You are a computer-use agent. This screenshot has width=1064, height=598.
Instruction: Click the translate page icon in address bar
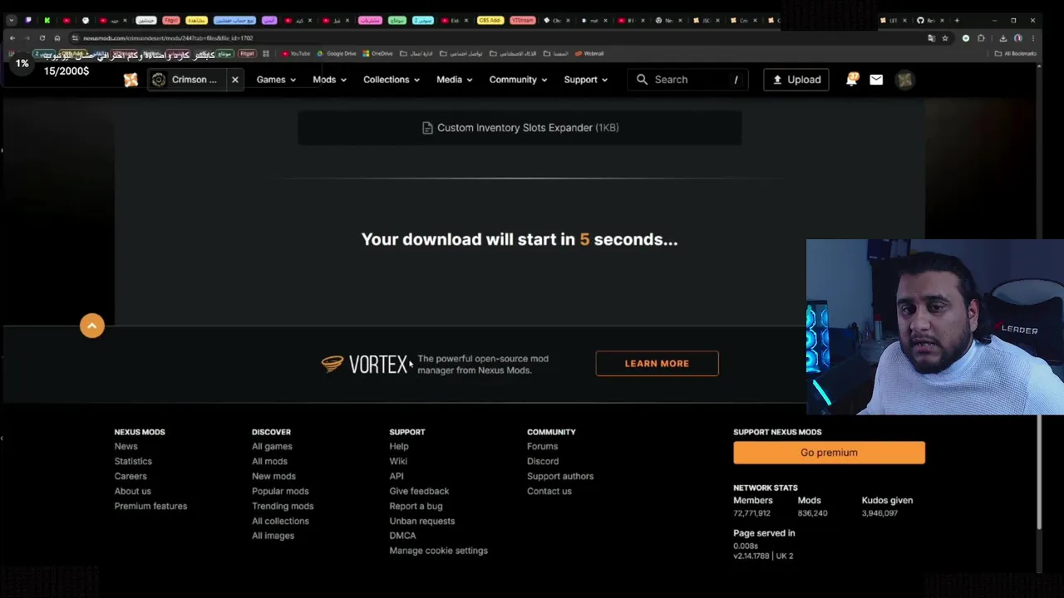pos(931,38)
